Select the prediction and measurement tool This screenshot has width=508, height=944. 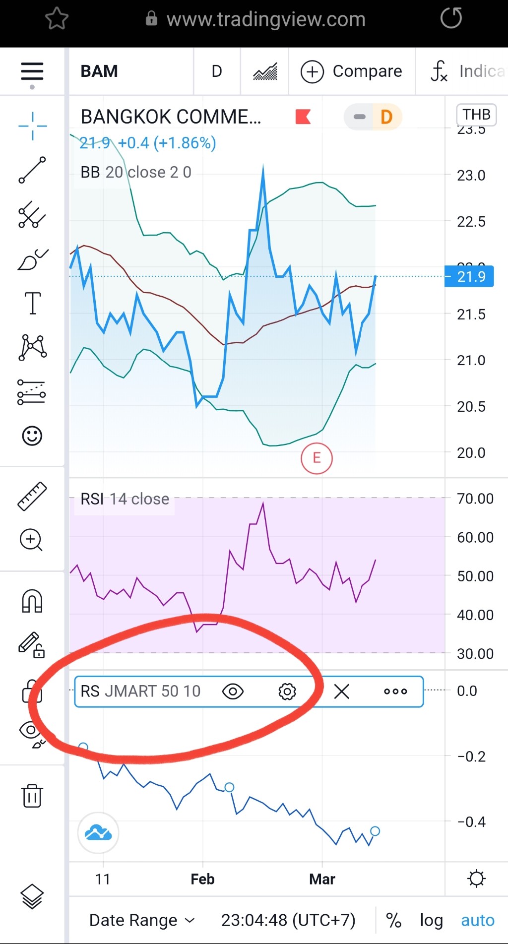32,392
